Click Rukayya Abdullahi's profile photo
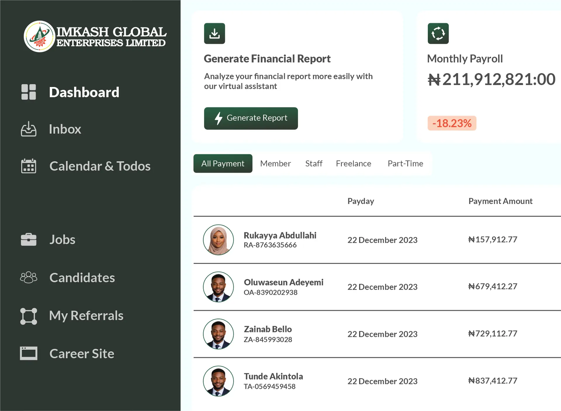Viewport: 561px width, 411px height. coord(218,240)
